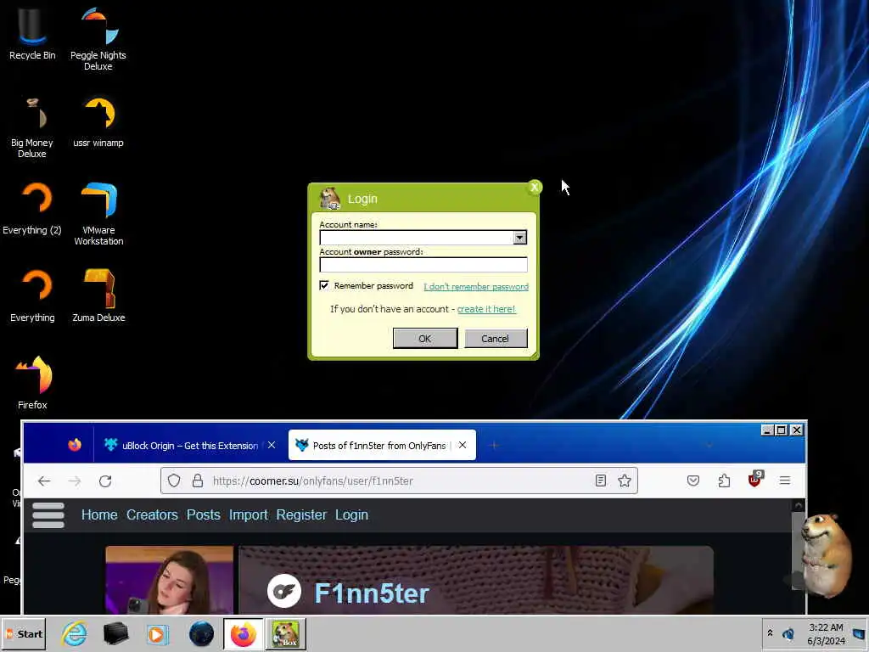This screenshot has width=869, height=652.
Task: Close the uBlock Origin tab
Action: [272, 445]
